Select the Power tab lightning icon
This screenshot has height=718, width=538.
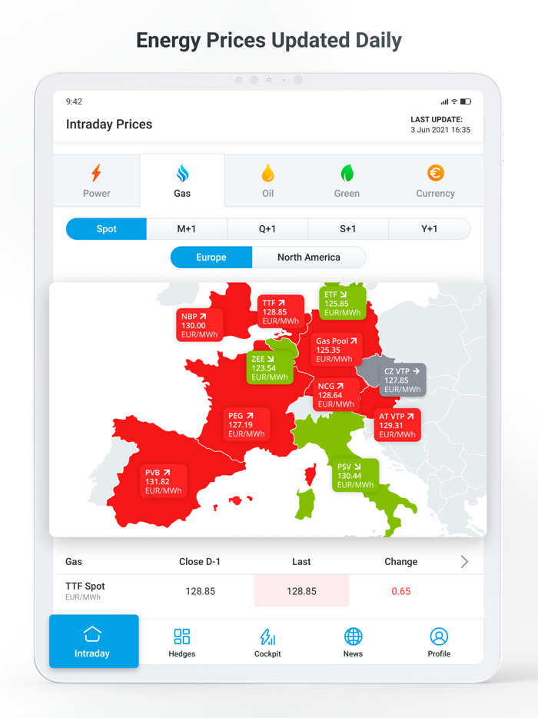(96, 174)
